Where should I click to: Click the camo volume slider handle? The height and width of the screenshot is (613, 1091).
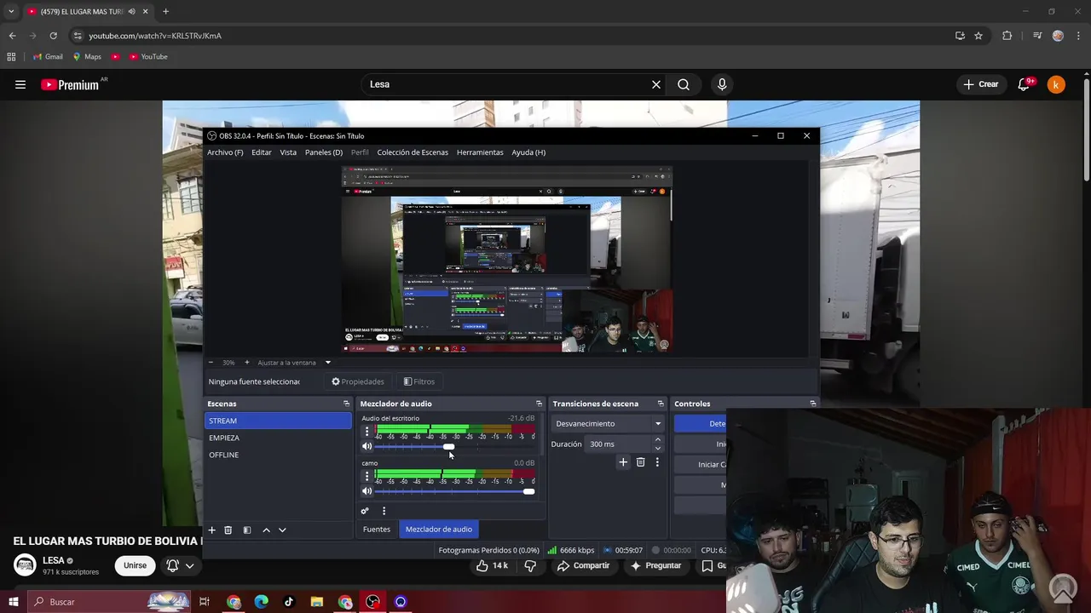click(x=528, y=491)
